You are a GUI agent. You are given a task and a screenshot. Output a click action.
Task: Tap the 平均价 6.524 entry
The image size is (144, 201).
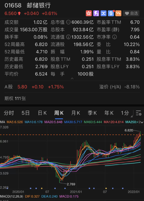tap(26, 74)
